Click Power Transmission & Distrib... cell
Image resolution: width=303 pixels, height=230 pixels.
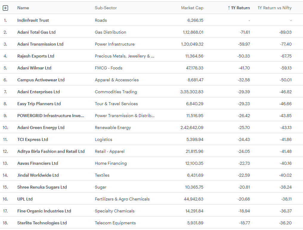tap(125, 116)
